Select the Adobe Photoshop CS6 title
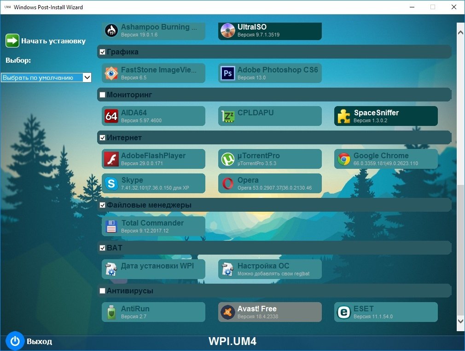Screen dimensions: 465x351 278,70
